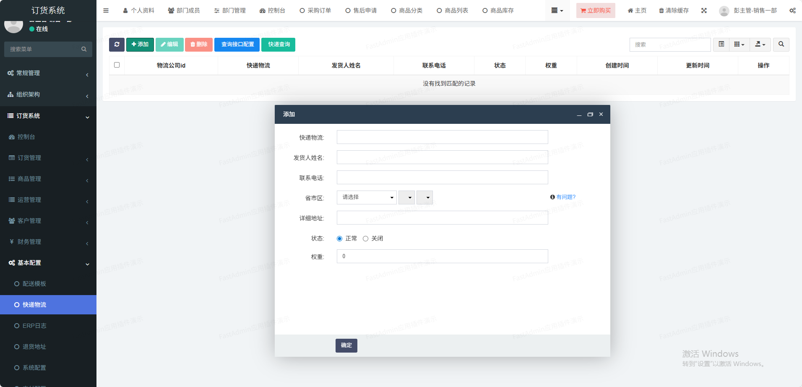This screenshot has width=802, height=387.
Task: Expand the 商品管理 sidebar menu
Action: (48, 179)
